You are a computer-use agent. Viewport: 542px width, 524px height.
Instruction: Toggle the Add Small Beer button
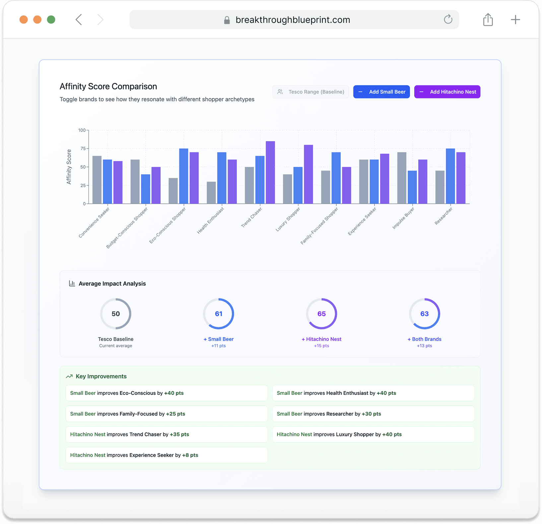(381, 92)
